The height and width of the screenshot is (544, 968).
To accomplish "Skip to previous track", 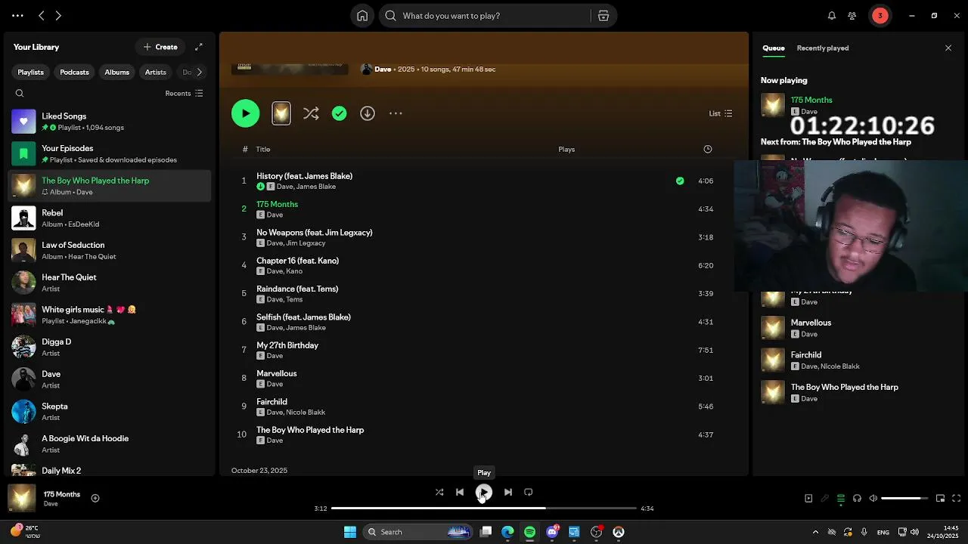I will 460,492.
